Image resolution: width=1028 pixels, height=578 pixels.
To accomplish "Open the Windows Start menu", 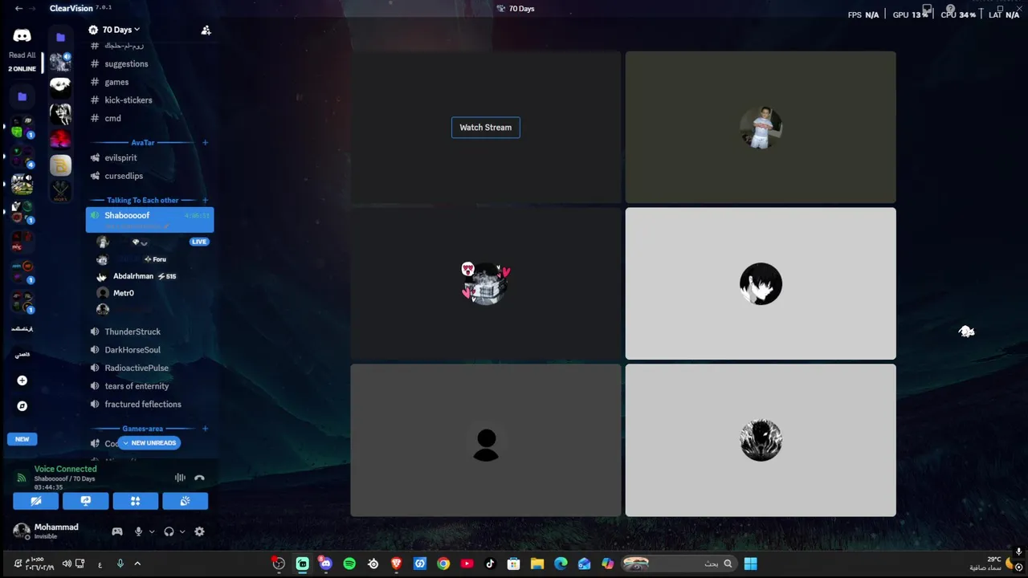I will 750,564.
